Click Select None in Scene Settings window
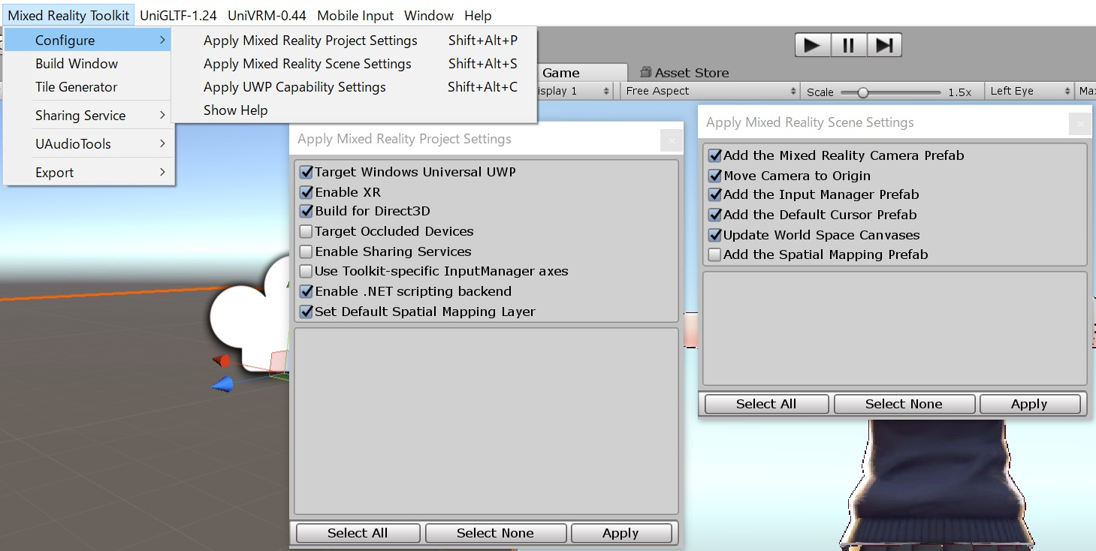The image size is (1096, 551). pyautogui.click(x=904, y=404)
